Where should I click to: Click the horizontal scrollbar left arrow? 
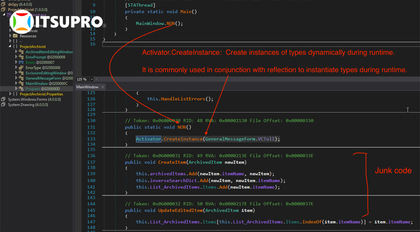coord(97,79)
